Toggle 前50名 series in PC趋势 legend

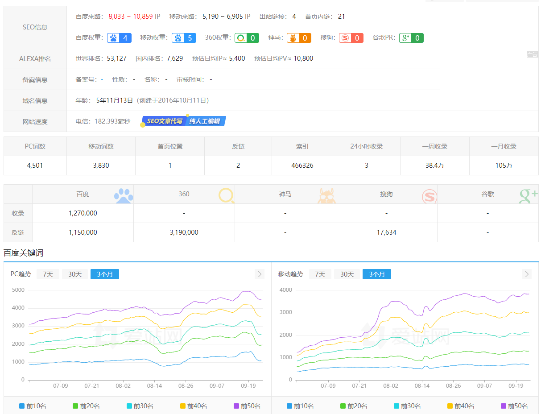(x=247, y=406)
